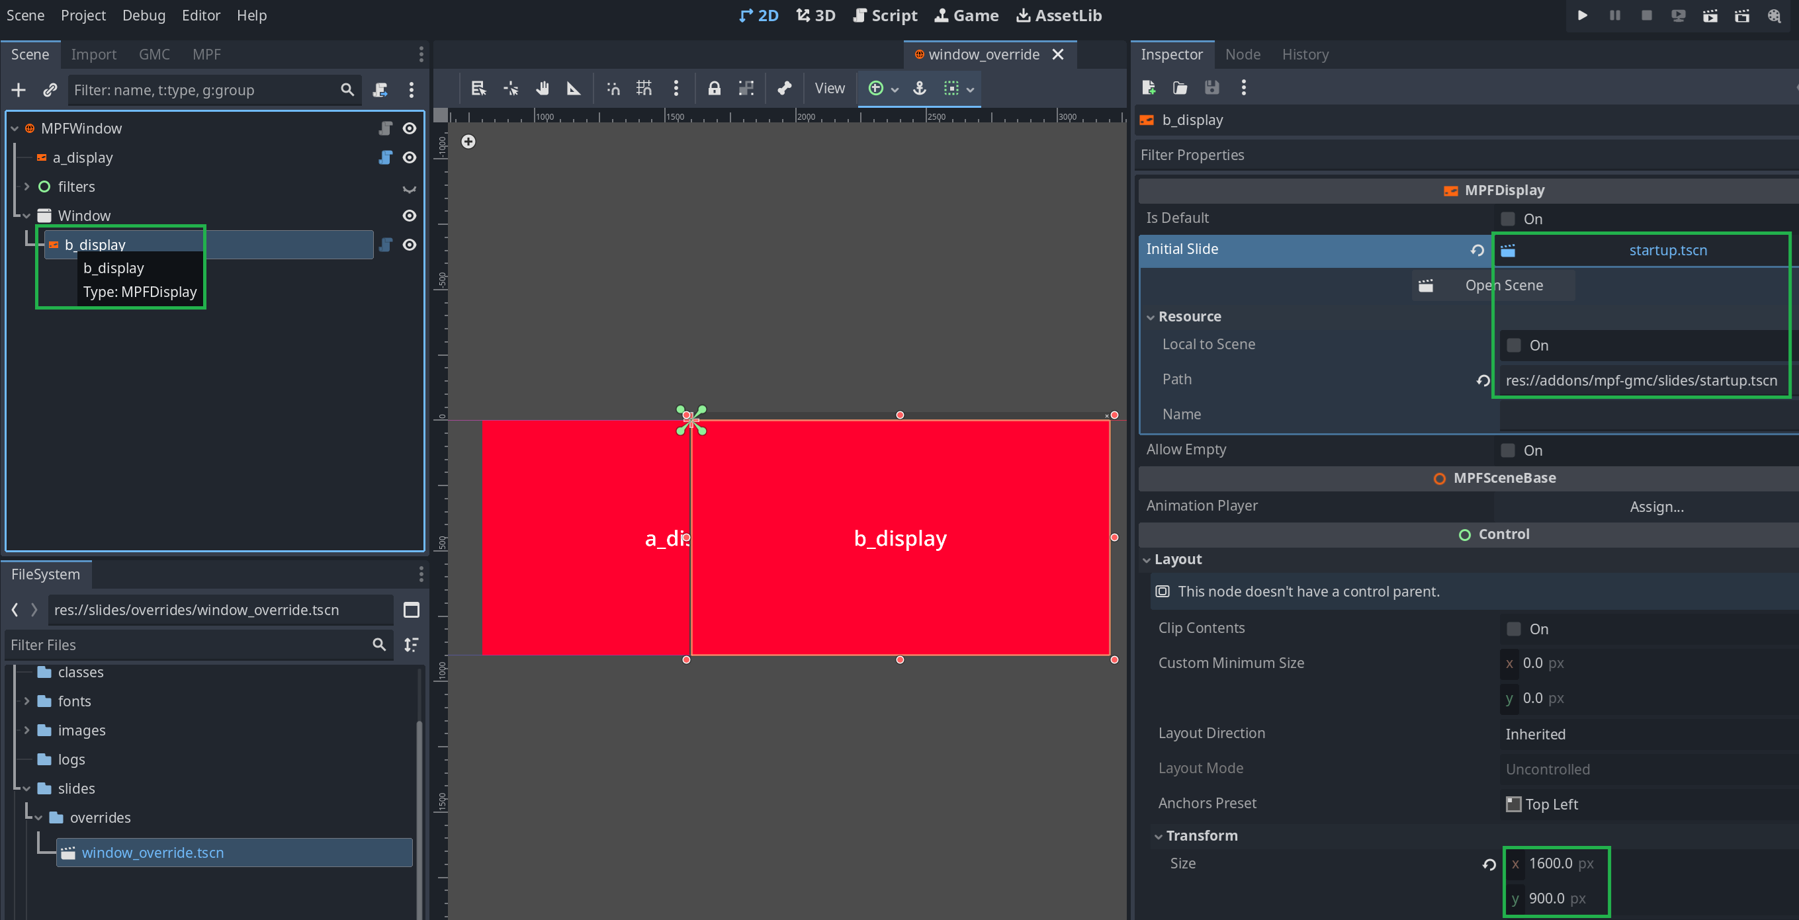Click the Open Scene button
This screenshot has width=1799, height=920.
point(1493,286)
